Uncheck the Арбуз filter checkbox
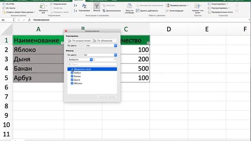251x141 pixels. [72, 73]
